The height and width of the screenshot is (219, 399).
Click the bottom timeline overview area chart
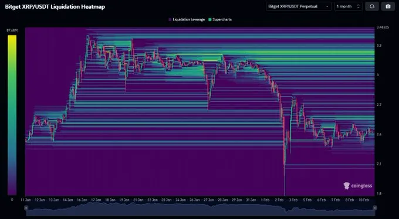[200, 210]
